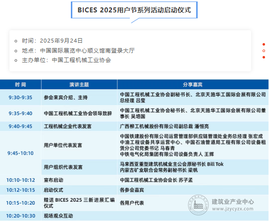The height and width of the screenshot is (221, 269).
Task: Click the title BICES 2025用户节系列活动启动仪式
Action: coord(134,10)
